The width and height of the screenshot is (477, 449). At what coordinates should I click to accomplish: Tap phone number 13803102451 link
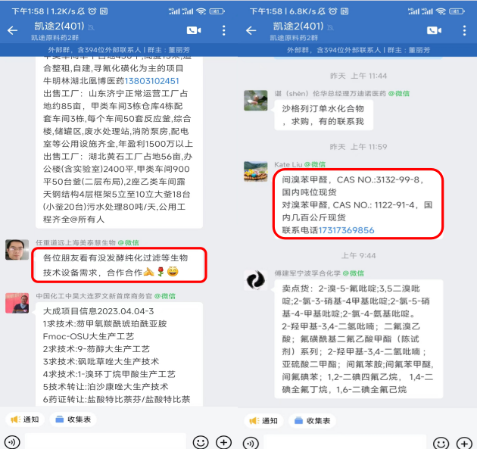(x=151, y=81)
